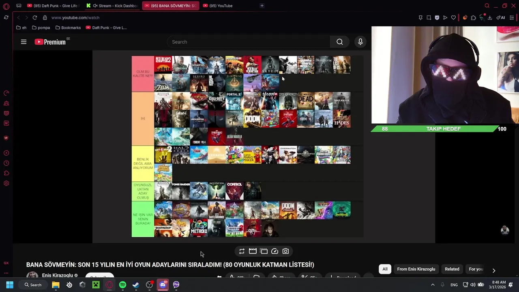Click the YouTube Search input field
The width and height of the screenshot is (519, 292).
pyautogui.click(x=248, y=42)
